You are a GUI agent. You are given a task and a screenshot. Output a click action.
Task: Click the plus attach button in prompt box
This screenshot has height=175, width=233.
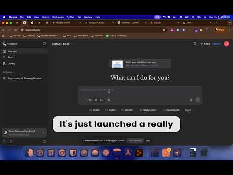83,100
